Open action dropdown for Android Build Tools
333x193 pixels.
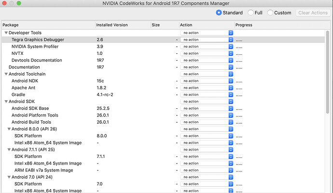click(207, 122)
